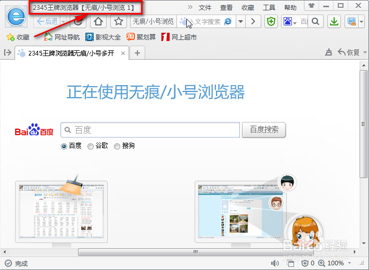Open the download manager icon
This screenshot has width=369, height=270.
point(334,22)
